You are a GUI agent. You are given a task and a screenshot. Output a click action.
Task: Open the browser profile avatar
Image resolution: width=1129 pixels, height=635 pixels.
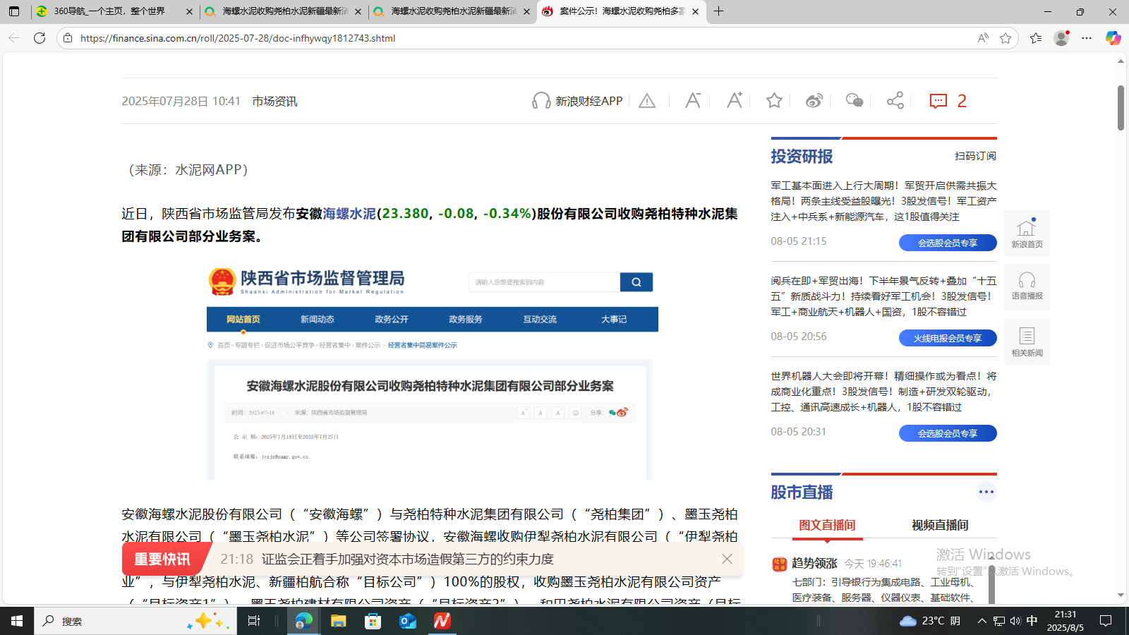[x=1061, y=38]
